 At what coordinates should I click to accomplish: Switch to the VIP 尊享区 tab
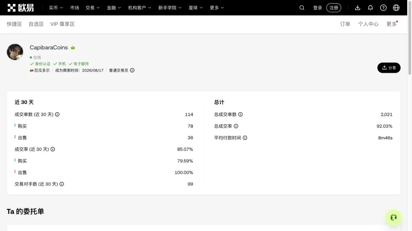(62, 24)
